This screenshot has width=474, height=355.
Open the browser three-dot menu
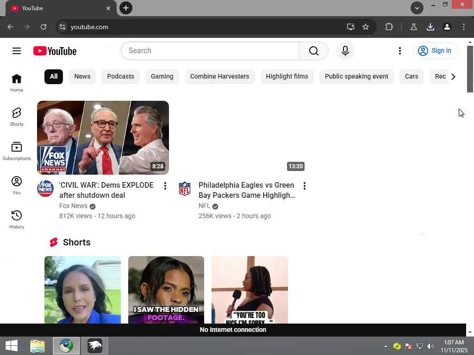point(464,27)
